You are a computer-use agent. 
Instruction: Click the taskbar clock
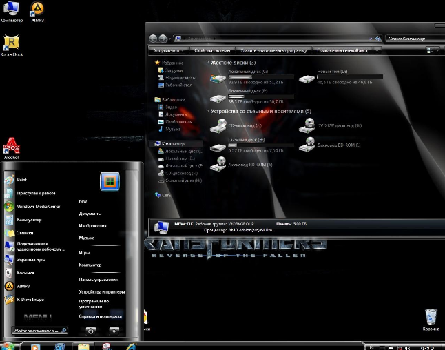[427, 348]
